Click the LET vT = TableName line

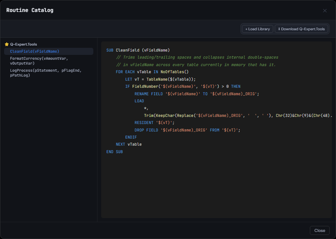click(x=161, y=79)
